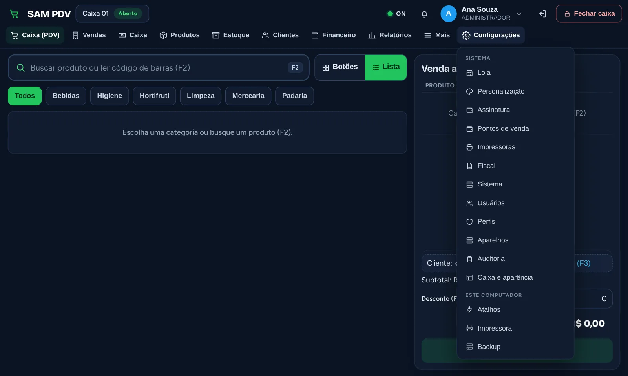The image size is (628, 376).
Task: Select the Fiscal menu entry
Action: [x=515, y=166]
